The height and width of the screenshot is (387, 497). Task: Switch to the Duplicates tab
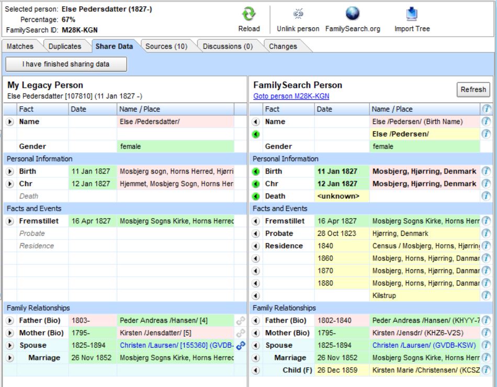point(65,46)
